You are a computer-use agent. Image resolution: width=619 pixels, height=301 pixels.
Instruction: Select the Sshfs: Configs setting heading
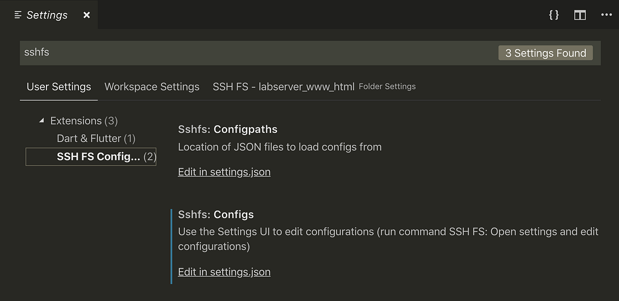click(x=216, y=215)
